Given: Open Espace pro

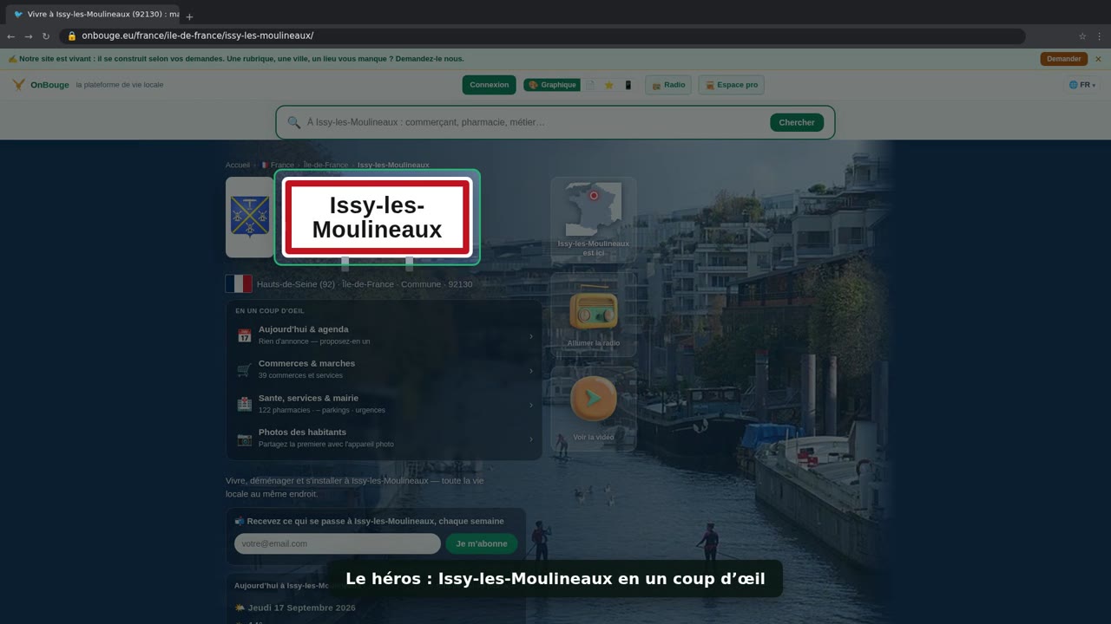Looking at the screenshot, I should (731, 85).
